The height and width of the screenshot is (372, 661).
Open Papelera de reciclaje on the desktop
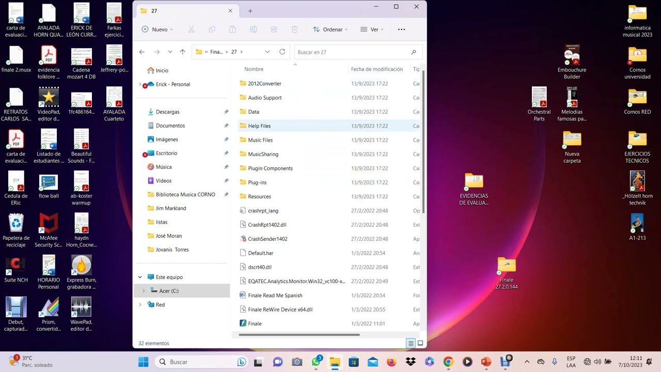coord(16,230)
